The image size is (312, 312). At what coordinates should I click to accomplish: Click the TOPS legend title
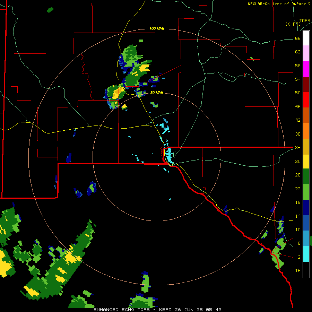(305, 21)
